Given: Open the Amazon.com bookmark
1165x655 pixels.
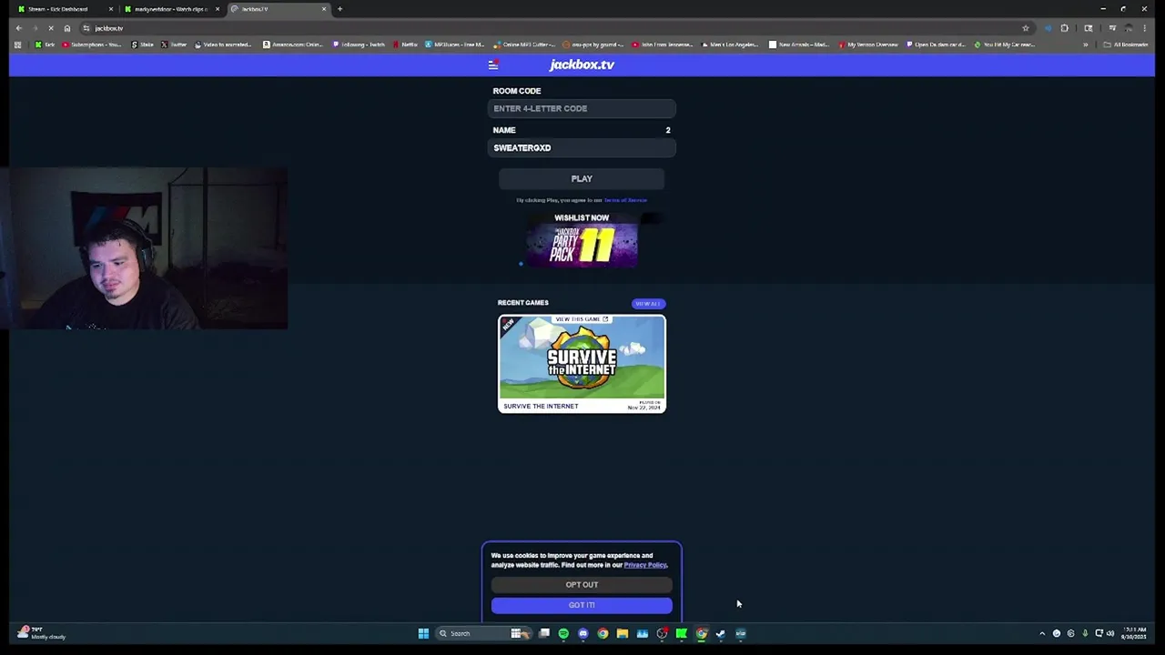Looking at the screenshot, I should coord(293,45).
